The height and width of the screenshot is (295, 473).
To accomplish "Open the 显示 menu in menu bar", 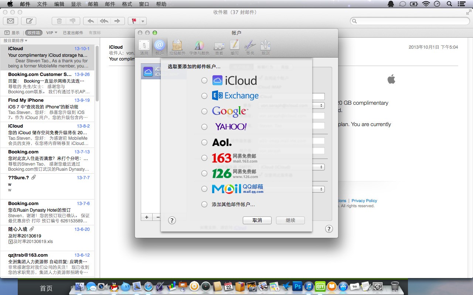I will point(76,4).
